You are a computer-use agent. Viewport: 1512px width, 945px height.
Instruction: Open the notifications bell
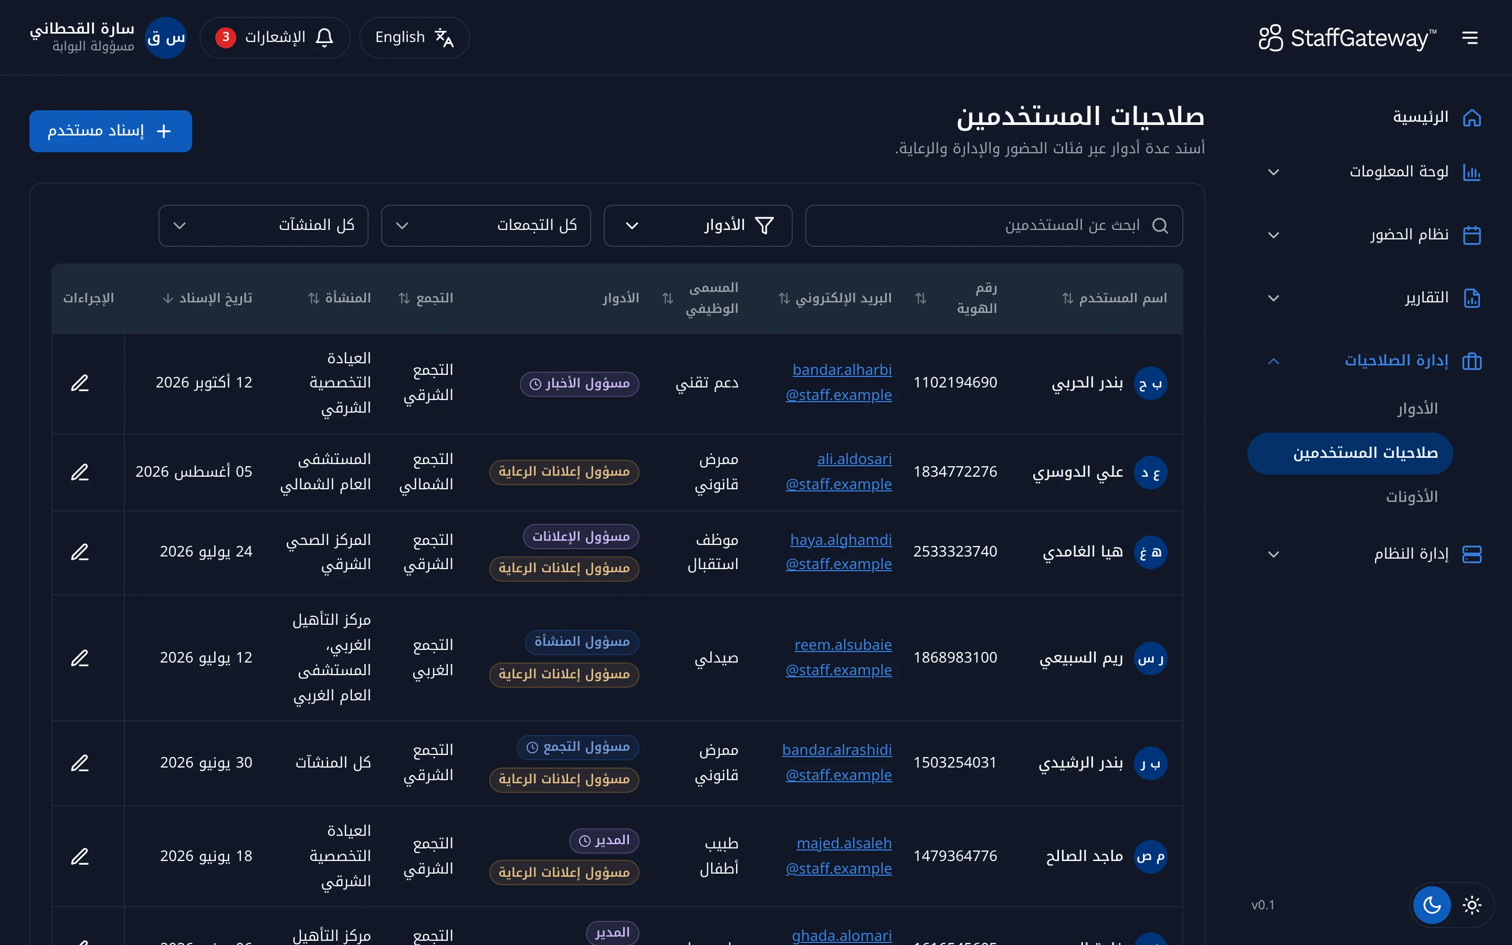(275, 37)
